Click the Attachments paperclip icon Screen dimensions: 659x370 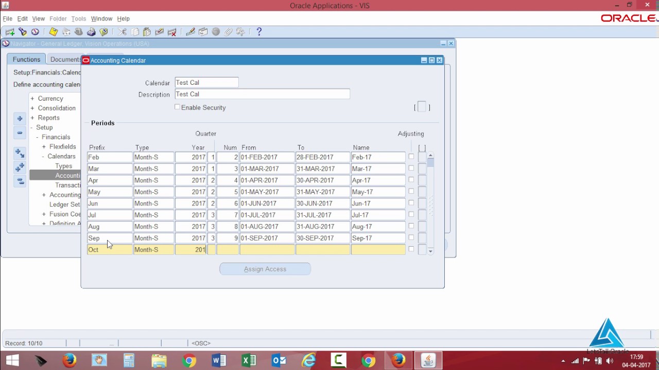coord(228,32)
